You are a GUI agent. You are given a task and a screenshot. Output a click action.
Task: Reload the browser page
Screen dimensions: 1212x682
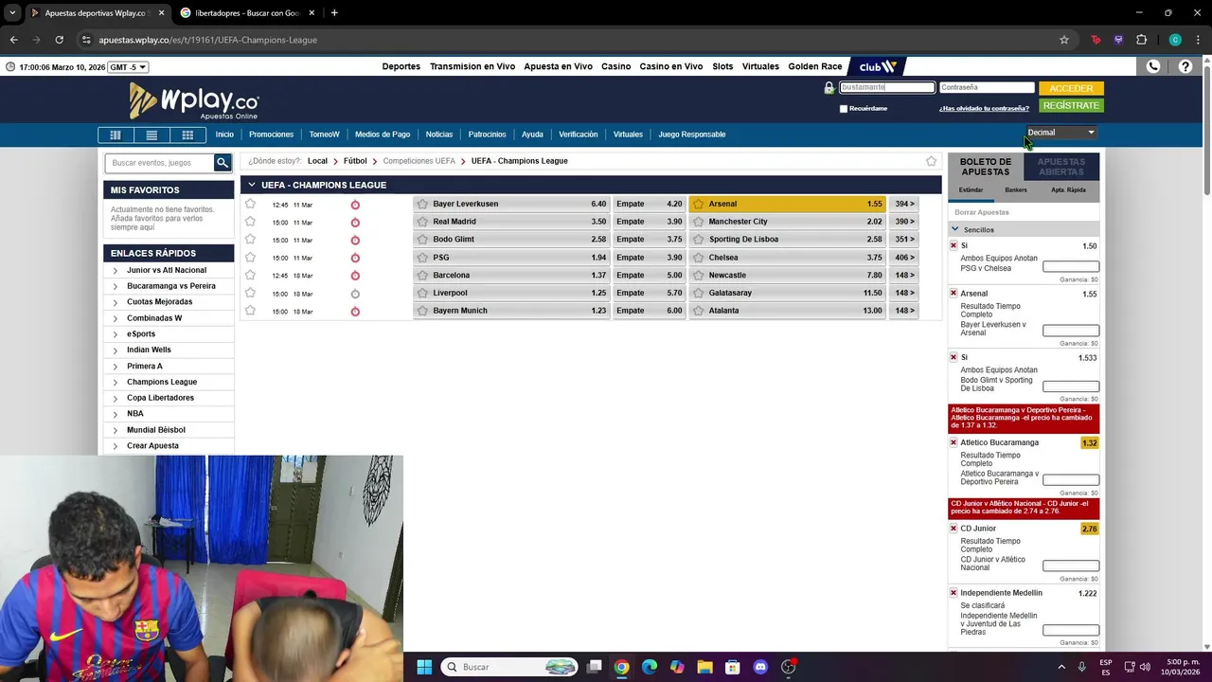(x=59, y=40)
